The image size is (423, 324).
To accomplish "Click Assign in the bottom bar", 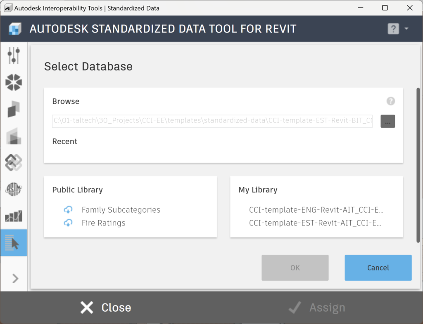I will click(317, 308).
